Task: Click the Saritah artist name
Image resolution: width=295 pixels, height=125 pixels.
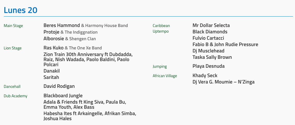Action: click(51, 77)
